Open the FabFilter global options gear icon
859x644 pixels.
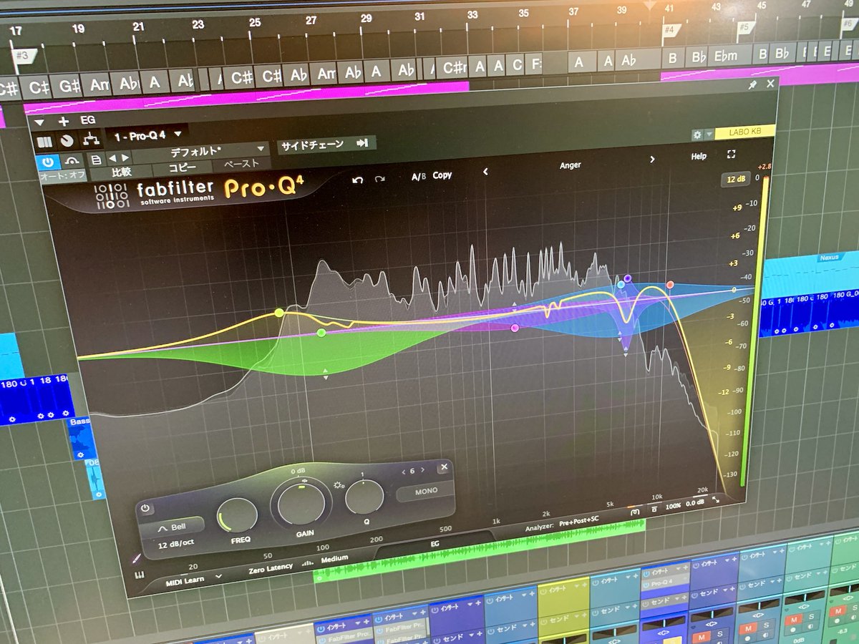point(697,133)
